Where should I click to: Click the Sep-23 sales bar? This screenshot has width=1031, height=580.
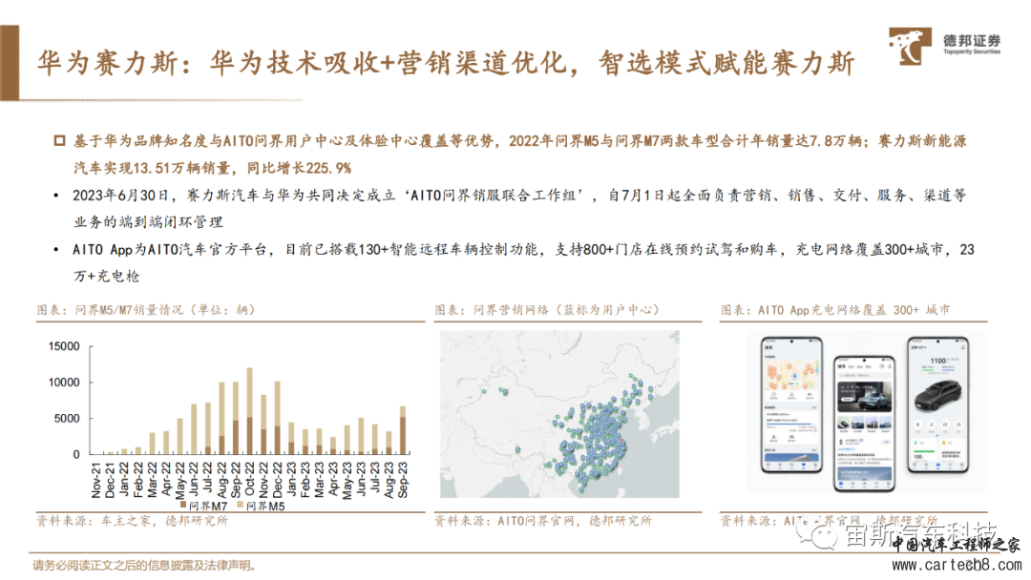pyautogui.click(x=403, y=430)
